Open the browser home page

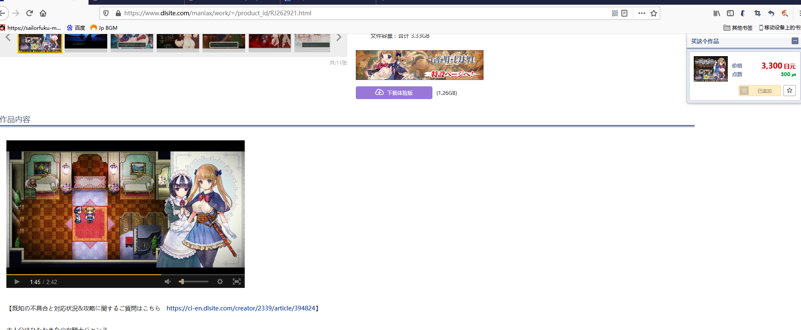click(43, 13)
